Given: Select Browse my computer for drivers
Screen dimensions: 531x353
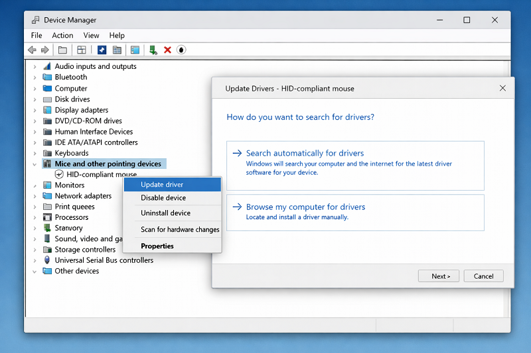Looking at the screenshot, I should click(355, 213).
